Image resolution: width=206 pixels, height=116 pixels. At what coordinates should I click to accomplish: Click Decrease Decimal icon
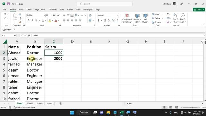click(117, 20)
